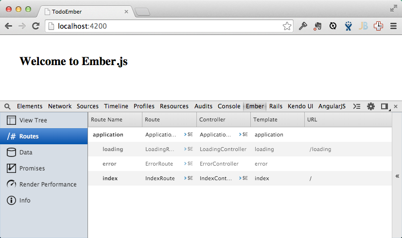The height and width of the screenshot is (238, 402).
Task: Click the Controller column header
Action: pyautogui.click(x=223, y=119)
